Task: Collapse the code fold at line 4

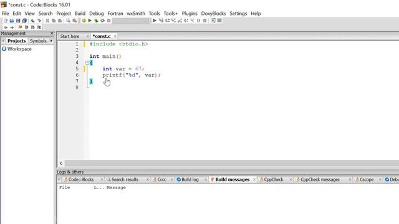Action: pos(87,62)
